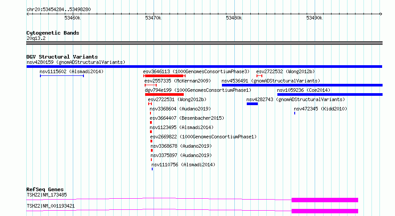395x216 pixels.
Task: Open dgv794e199 (1000GenomesConsortiumPhase1) label
Action: (198, 90)
